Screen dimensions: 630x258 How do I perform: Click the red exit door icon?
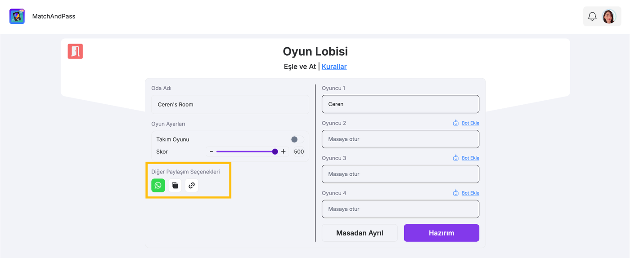click(x=75, y=51)
